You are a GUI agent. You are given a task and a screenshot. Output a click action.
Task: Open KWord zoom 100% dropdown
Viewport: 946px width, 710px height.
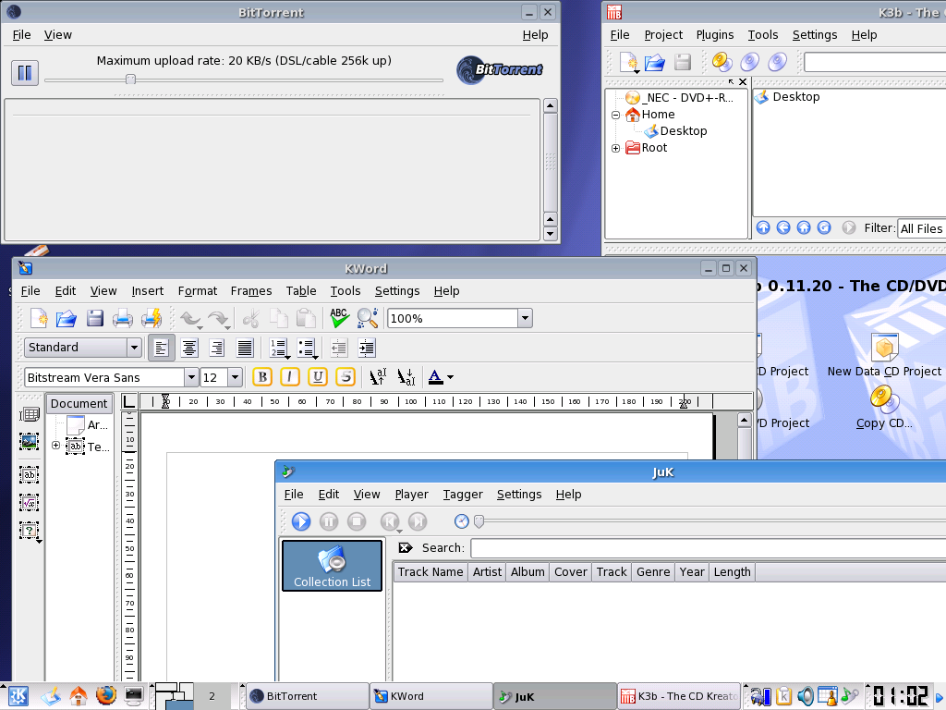coord(525,318)
